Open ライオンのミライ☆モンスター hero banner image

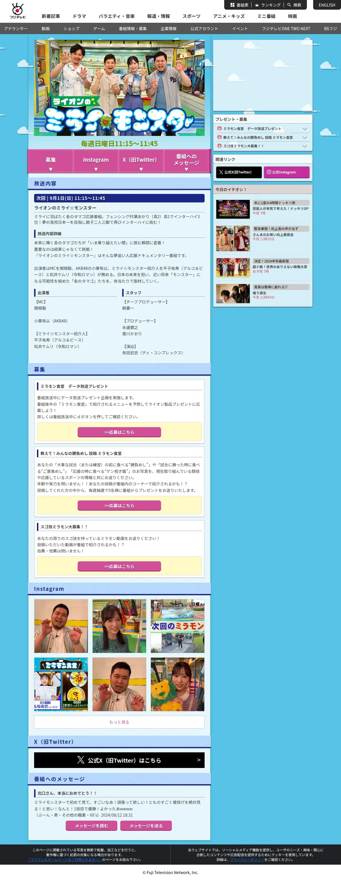[x=119, y=88]
